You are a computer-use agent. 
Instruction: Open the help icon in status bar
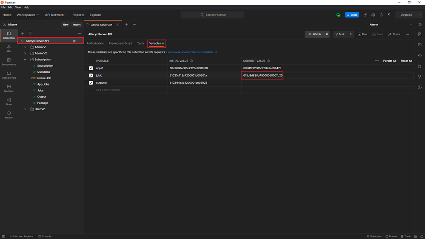click(x=422, y=236)
